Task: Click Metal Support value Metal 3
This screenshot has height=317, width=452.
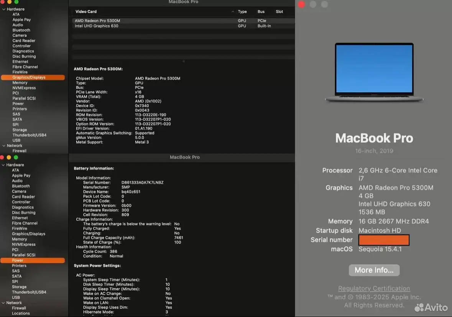Action: (x=142, y=142)
